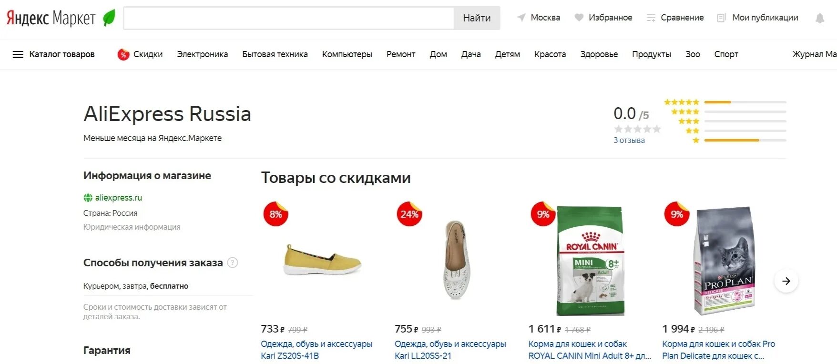
Task: Click the hamburger Каталог товаров icon
Action: click(18, 54)
